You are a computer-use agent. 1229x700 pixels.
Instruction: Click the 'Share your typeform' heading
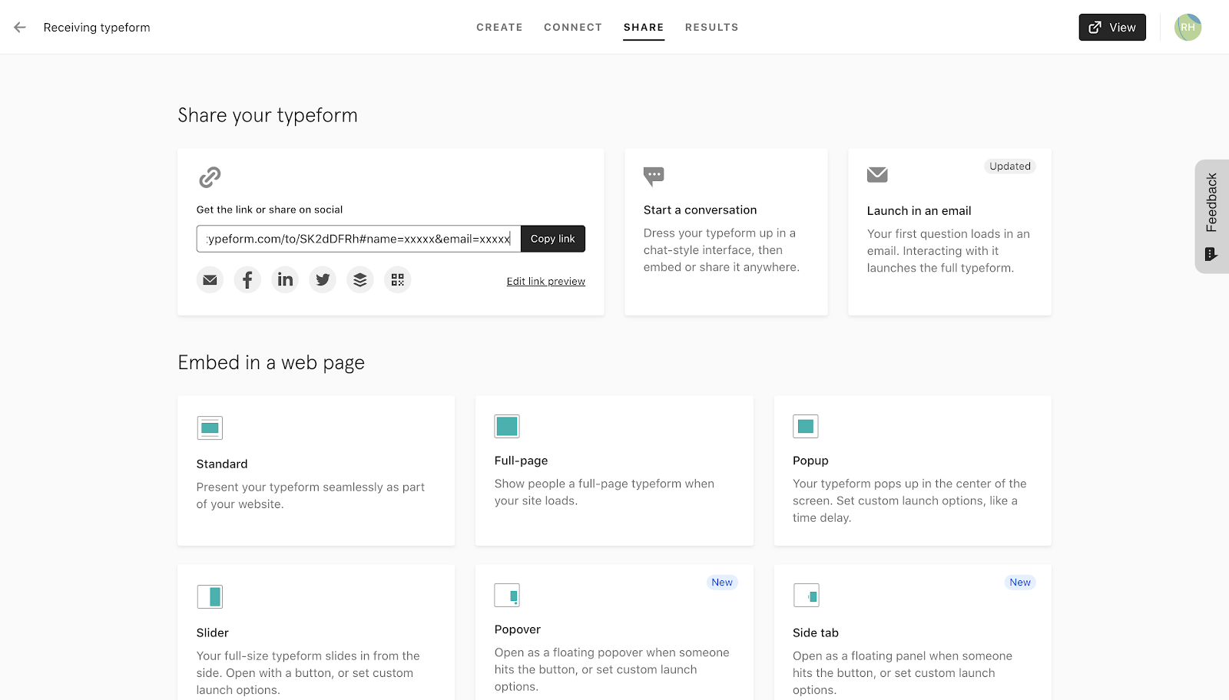268,116
